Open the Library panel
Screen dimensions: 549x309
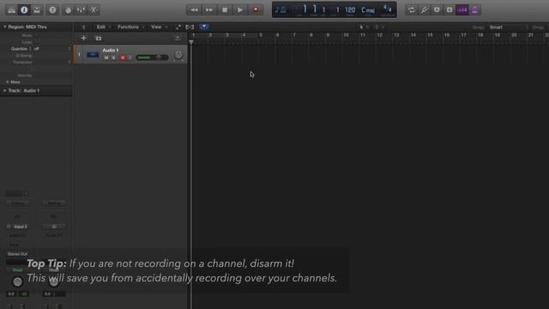click(11, 9)
